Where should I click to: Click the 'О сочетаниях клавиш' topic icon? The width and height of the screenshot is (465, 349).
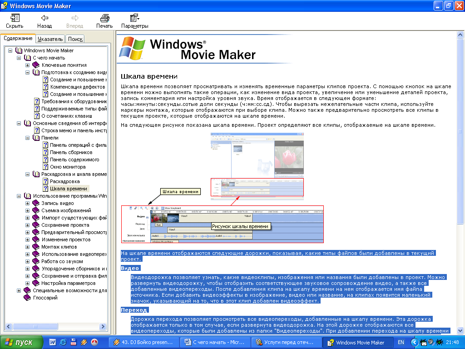click(x=37, y=116)
